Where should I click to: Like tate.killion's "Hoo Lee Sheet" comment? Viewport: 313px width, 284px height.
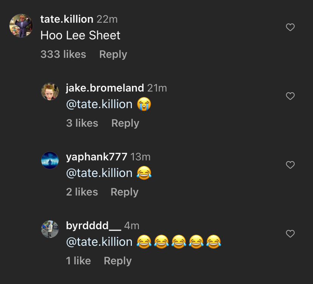point(290,27)
